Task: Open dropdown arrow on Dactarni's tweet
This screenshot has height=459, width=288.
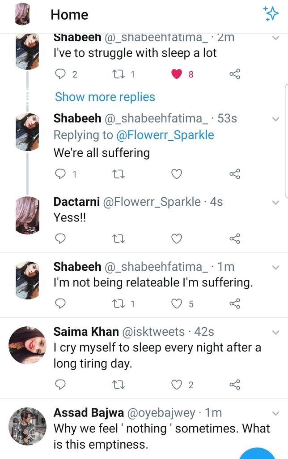Action: tap(276, 203)
